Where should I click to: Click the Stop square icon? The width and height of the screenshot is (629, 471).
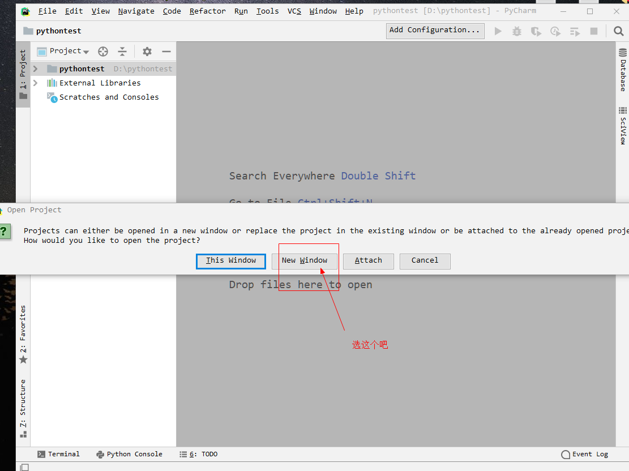pyautogui.click(x=594, y=31)
